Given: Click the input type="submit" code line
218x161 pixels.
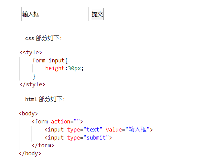Looking at the screenshot, I should point(78,138).
